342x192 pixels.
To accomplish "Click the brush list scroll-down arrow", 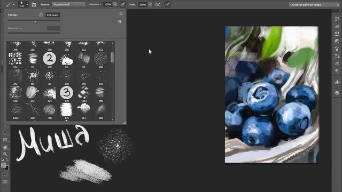I will click(x=113, y=119).
